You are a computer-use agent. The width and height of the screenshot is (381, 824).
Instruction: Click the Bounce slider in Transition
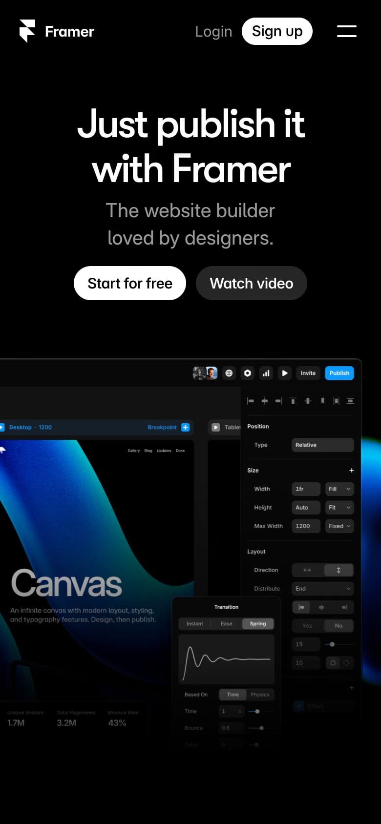pyautogui.click(x=260, y=728)
